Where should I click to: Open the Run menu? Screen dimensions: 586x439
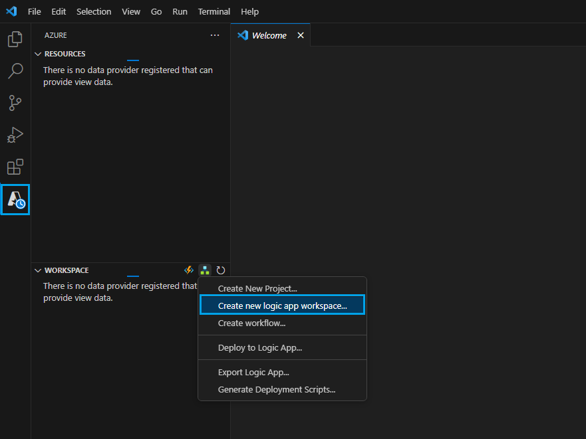click(x=180, y=11)
